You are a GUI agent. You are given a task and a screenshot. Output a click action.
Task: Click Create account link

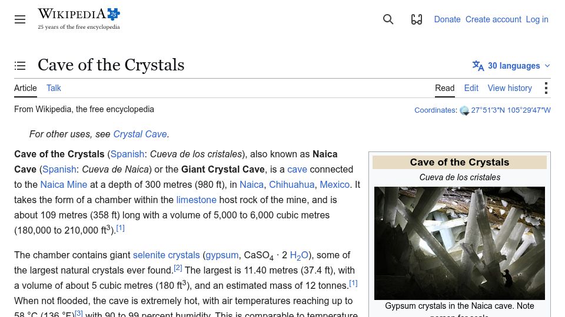tap(493, 19)
